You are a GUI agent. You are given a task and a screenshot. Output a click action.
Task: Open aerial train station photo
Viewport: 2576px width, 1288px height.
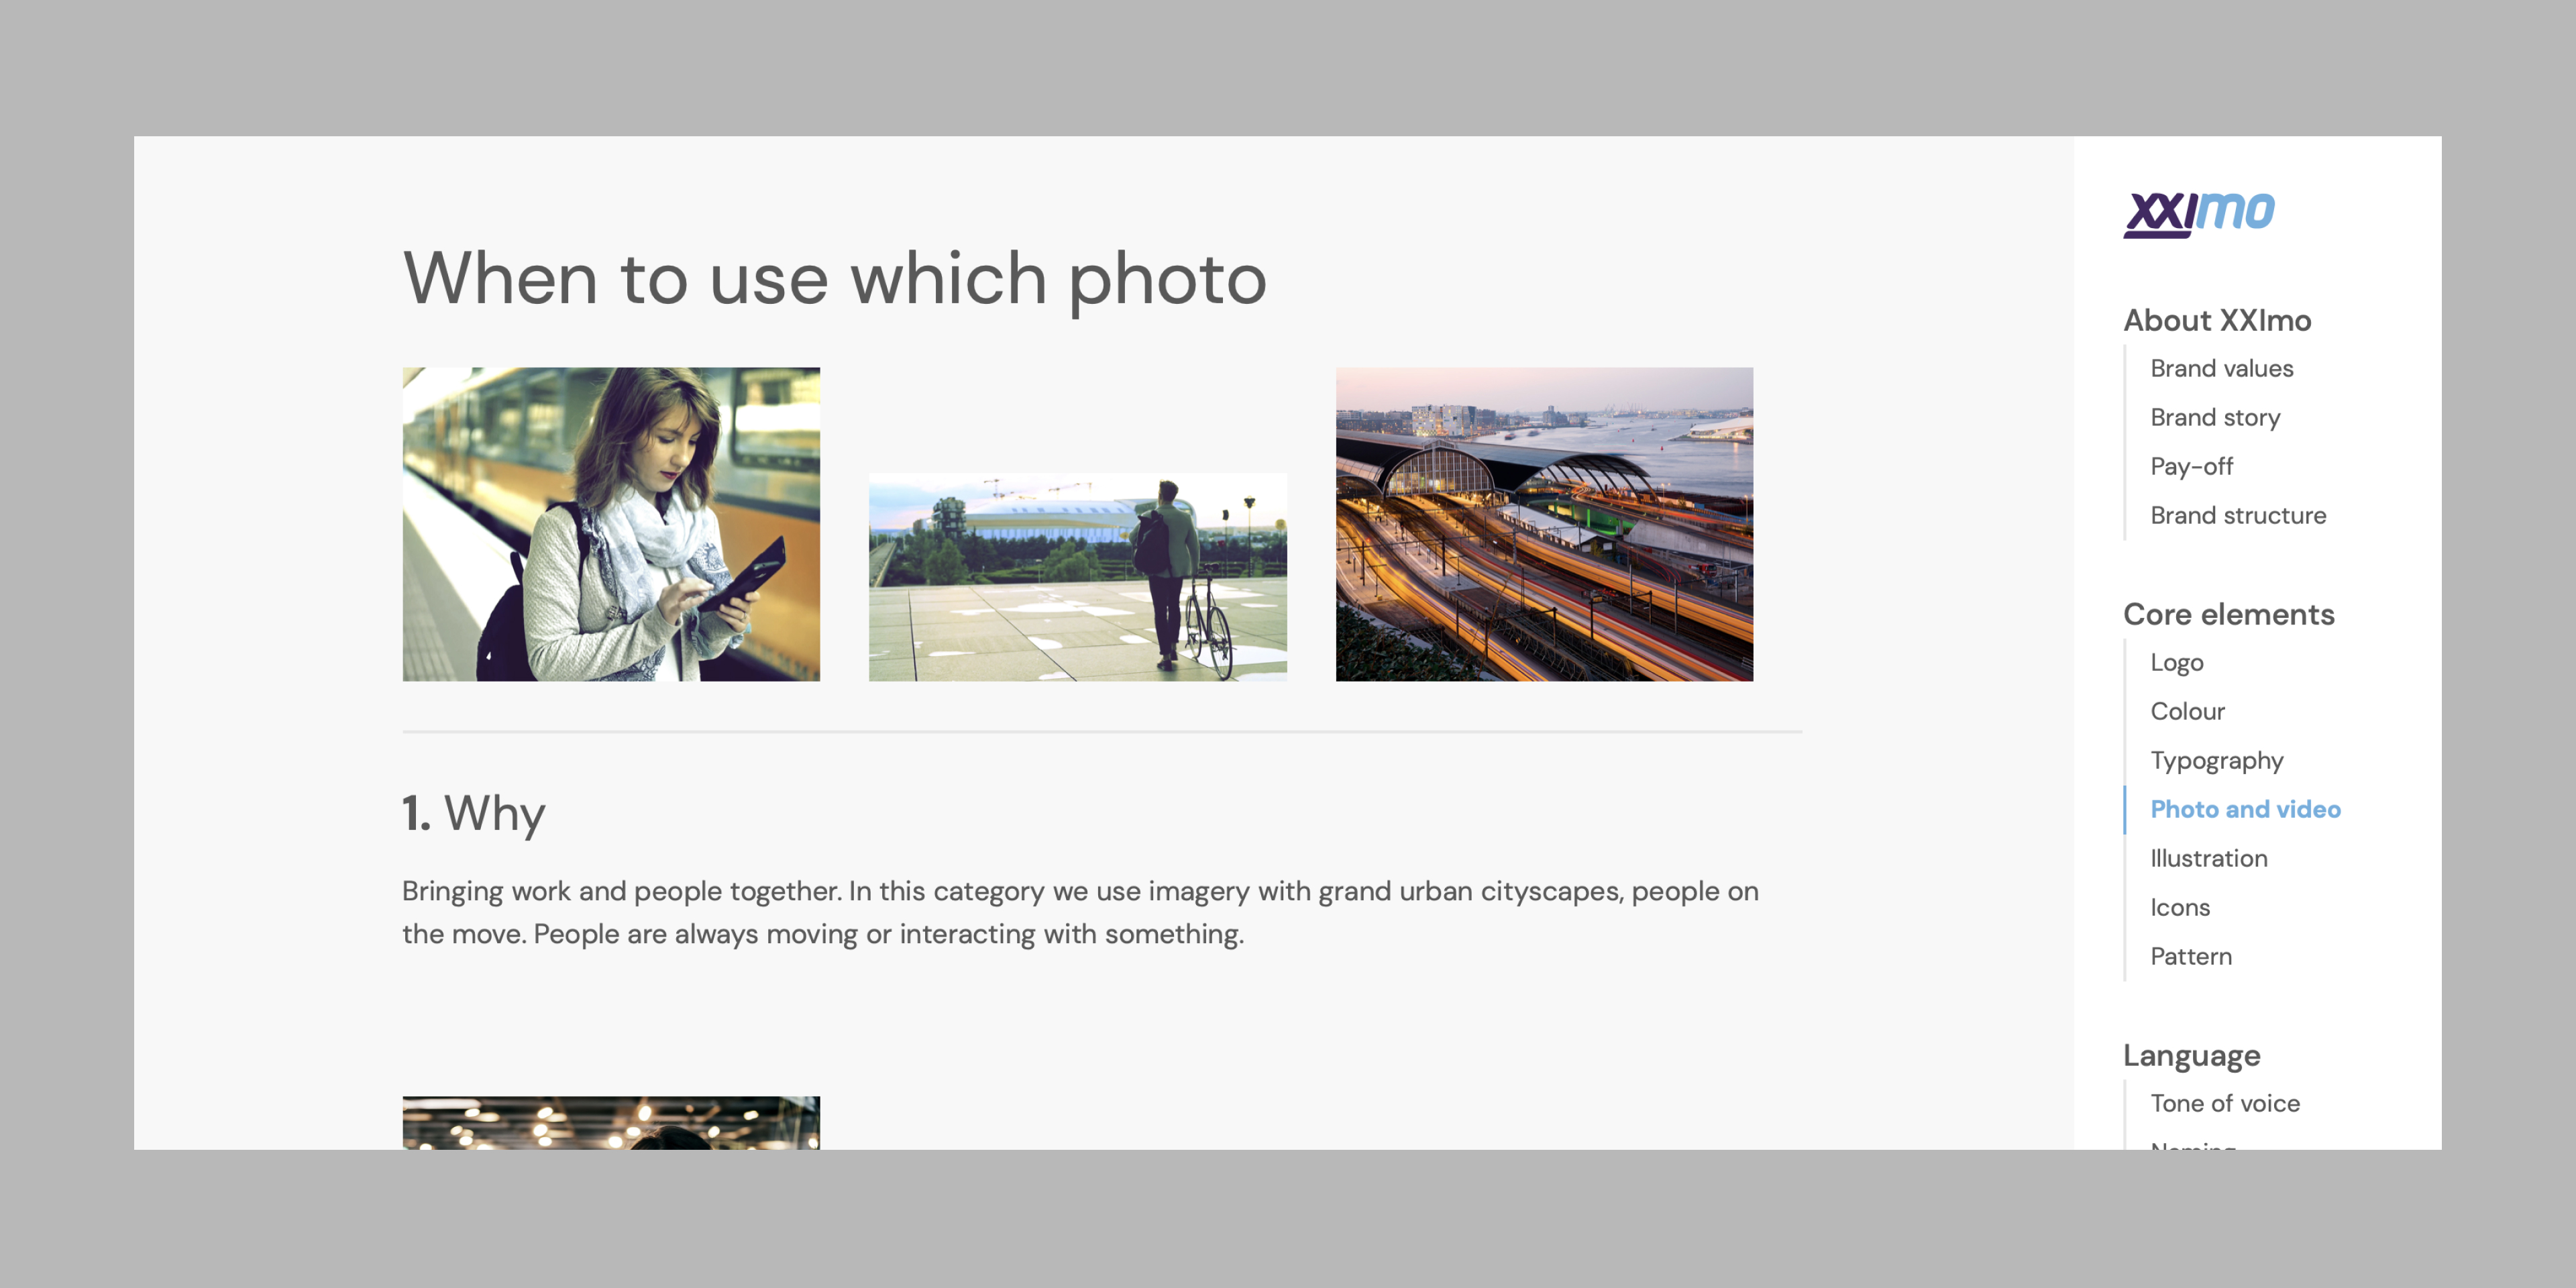(1544, 524)
